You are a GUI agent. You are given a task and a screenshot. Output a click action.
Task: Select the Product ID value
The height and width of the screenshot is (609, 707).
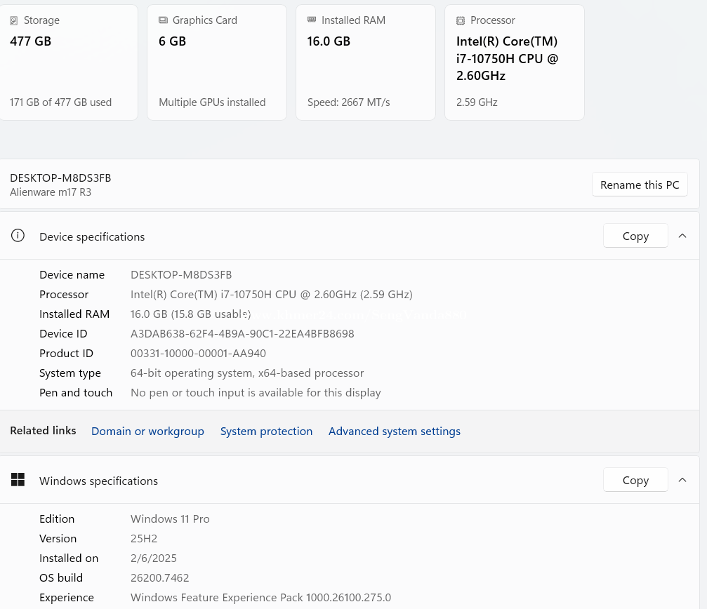(198, 353)
